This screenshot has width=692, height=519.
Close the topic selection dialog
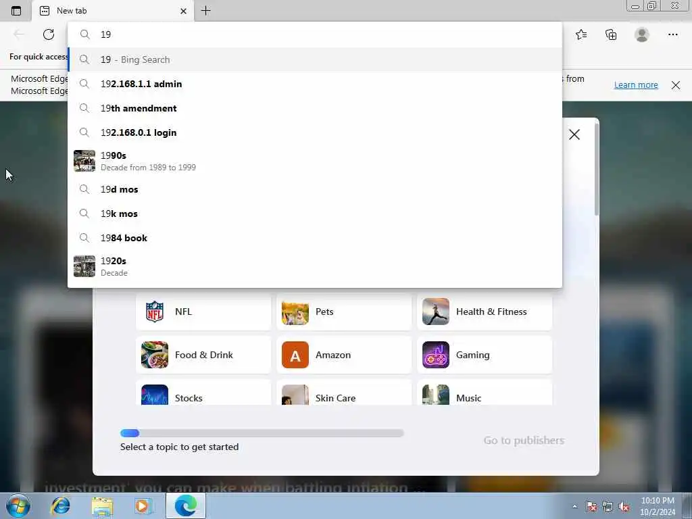[574, 134]
